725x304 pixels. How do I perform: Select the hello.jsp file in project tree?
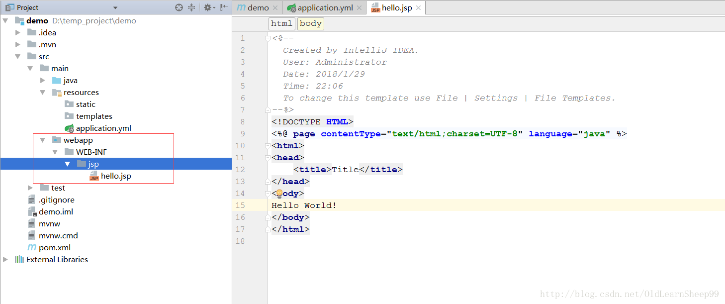point(115,176)
